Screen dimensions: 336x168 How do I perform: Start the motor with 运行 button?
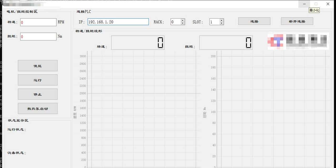(38, 80)
